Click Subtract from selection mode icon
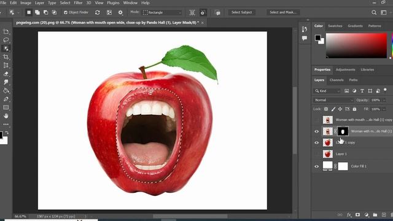Viewport: 393px width, 221px height. 45,12
